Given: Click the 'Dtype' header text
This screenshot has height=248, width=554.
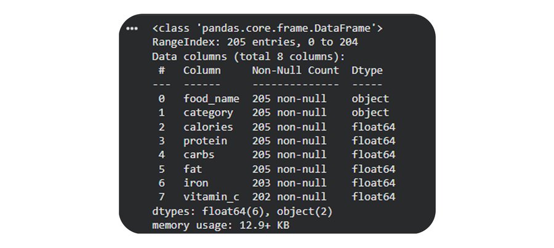Looking at the screenshot, I should 367,71.
